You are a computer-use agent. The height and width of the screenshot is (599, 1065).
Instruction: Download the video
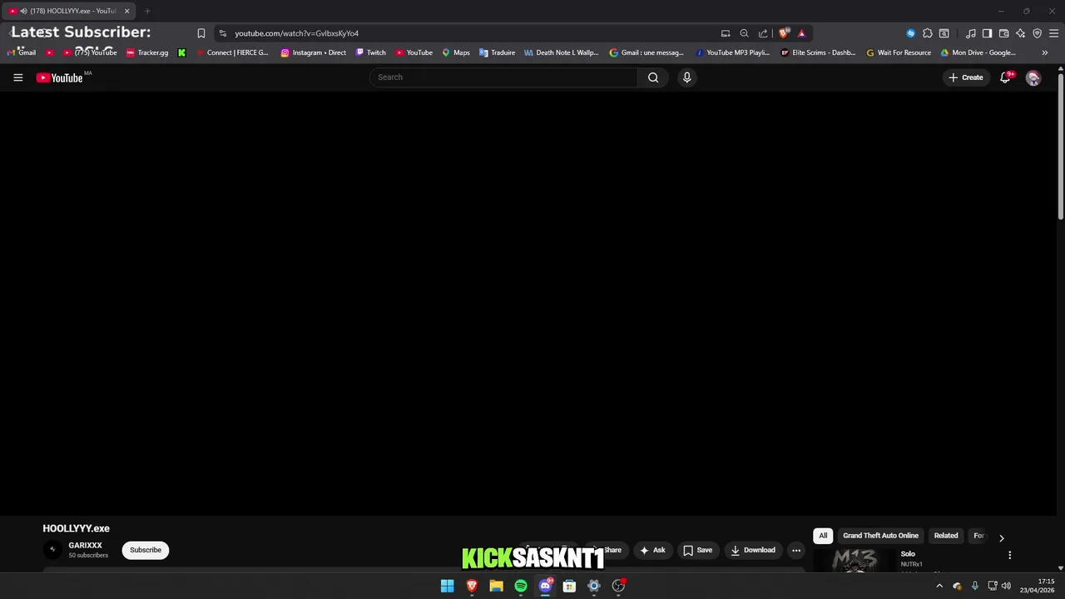click(753, 550)
